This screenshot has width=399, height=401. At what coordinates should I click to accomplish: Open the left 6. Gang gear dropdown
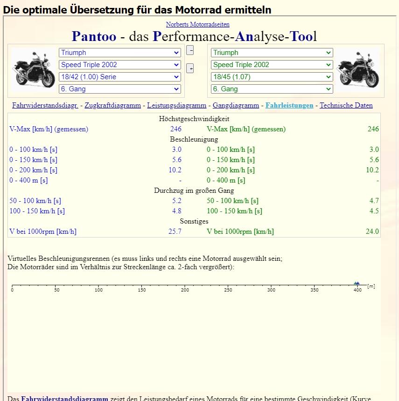pyautogui.click(x=119, y=89)
